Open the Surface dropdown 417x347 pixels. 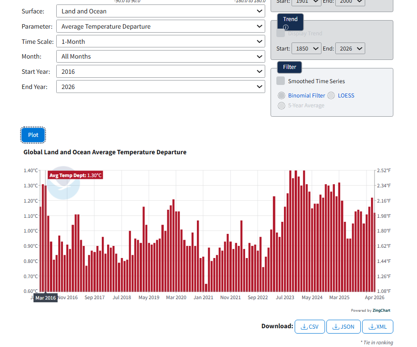161,11
